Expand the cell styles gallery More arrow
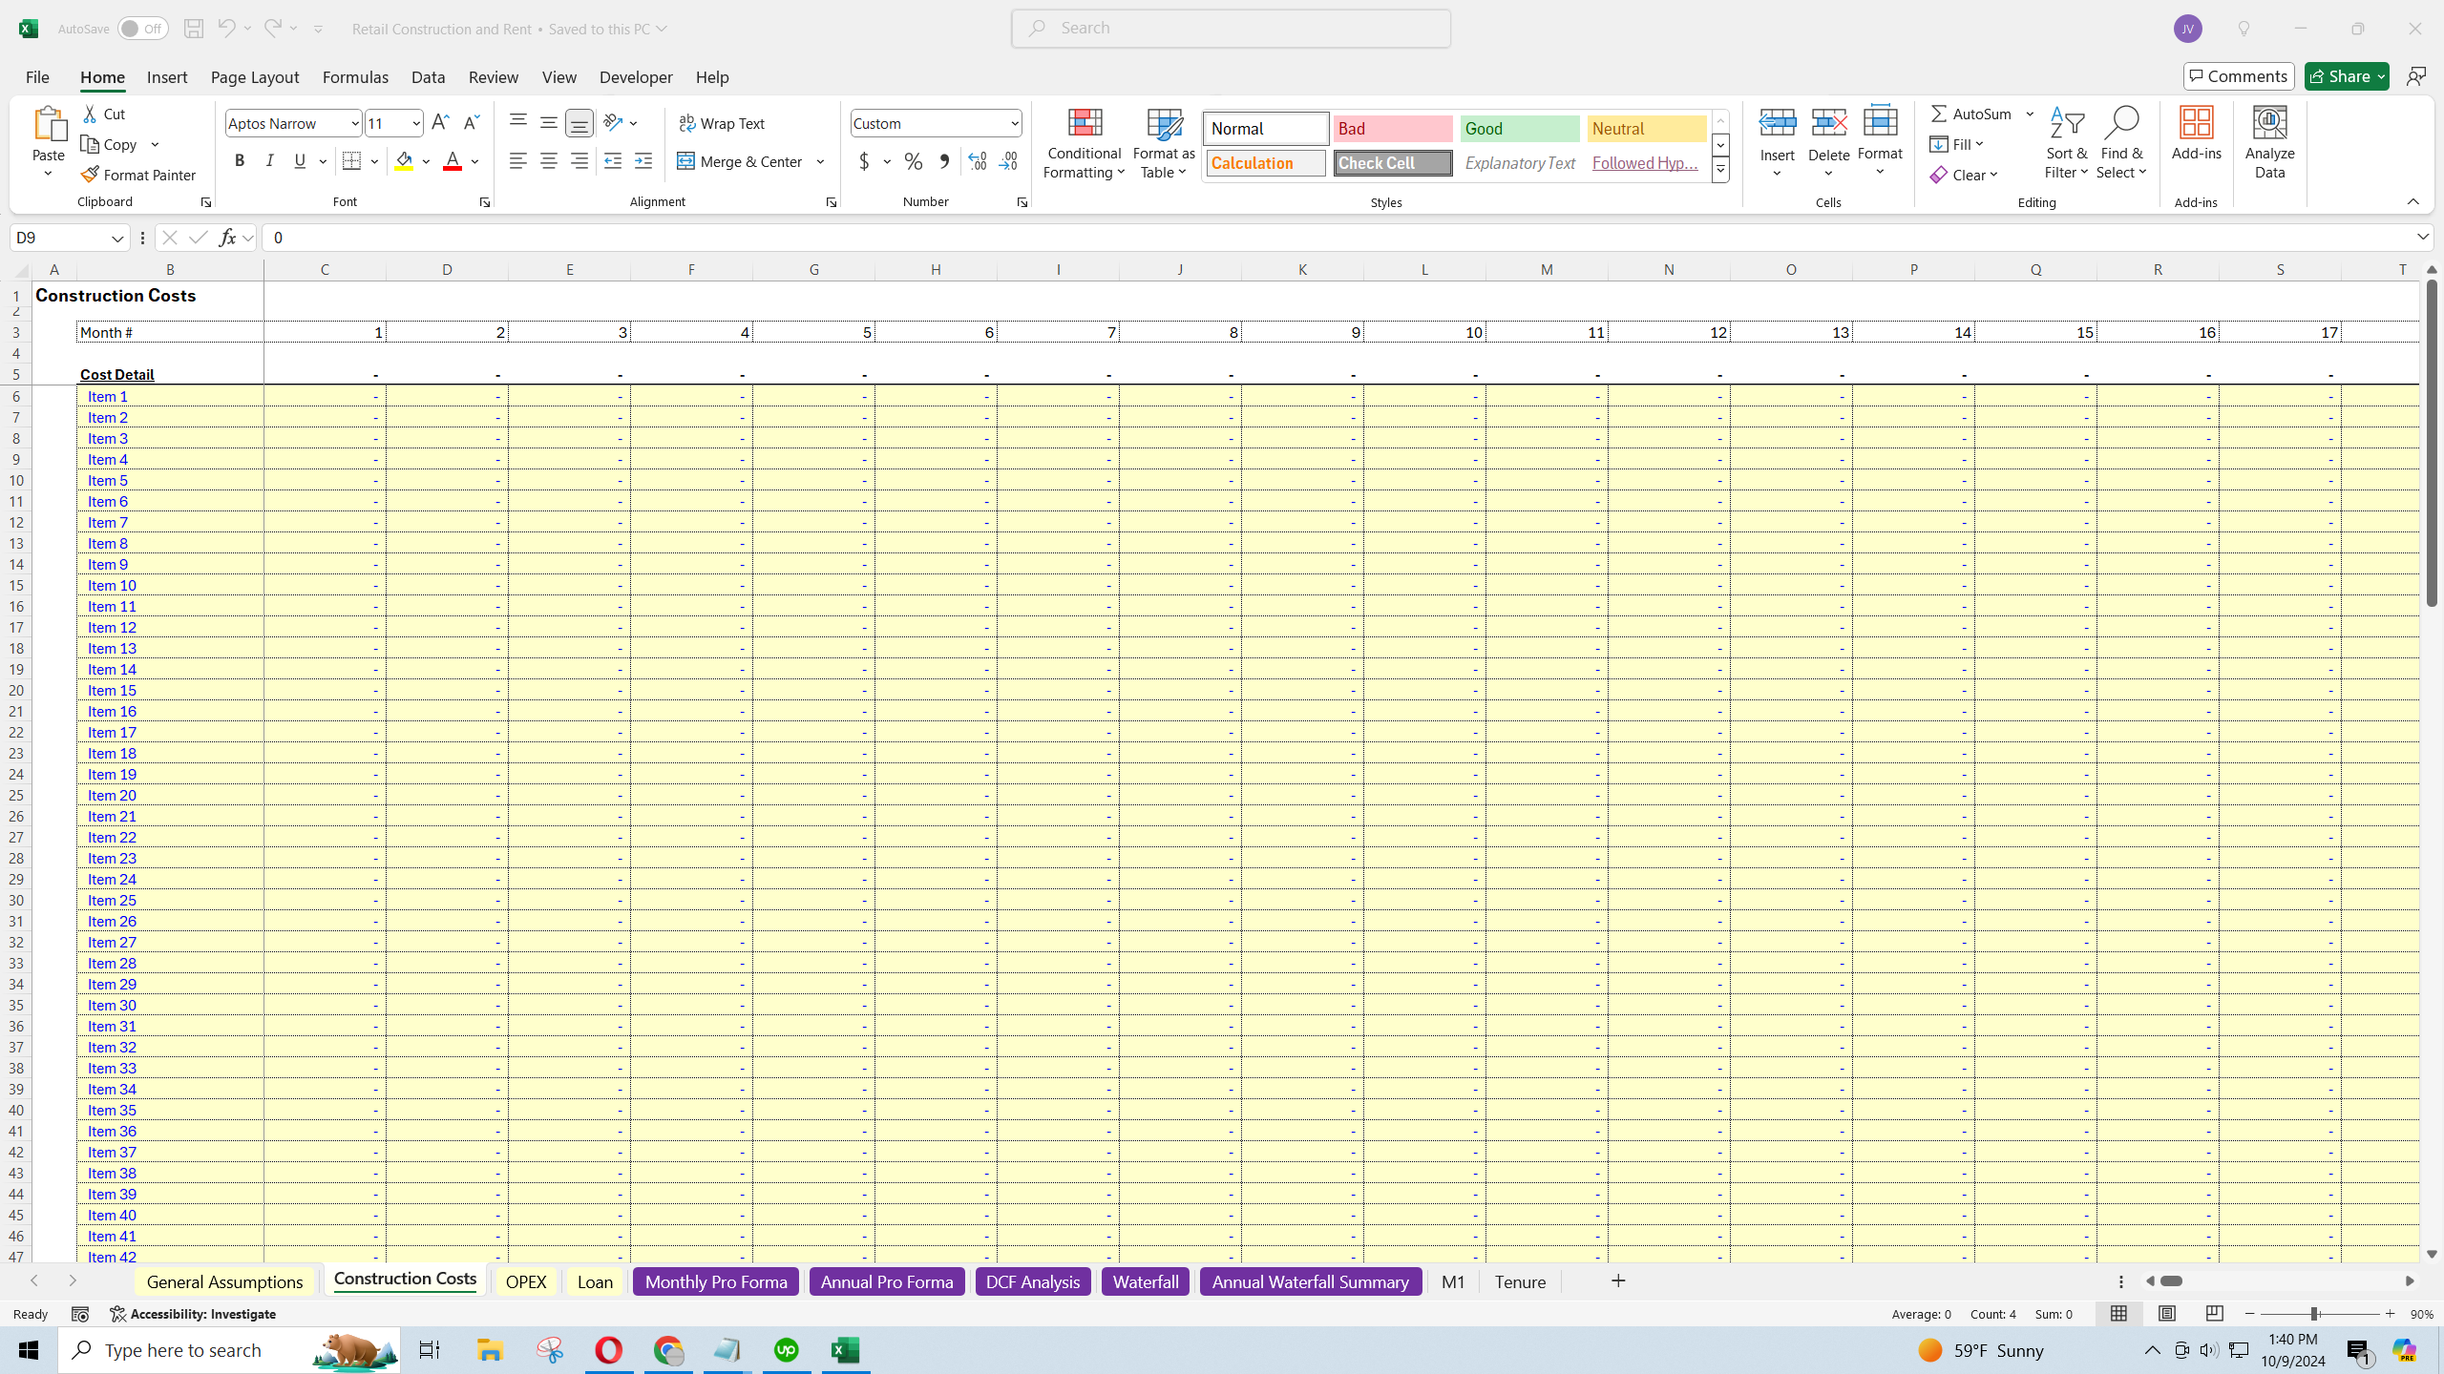Viewport: 2444px width, 1374px height. point(1720,170)
